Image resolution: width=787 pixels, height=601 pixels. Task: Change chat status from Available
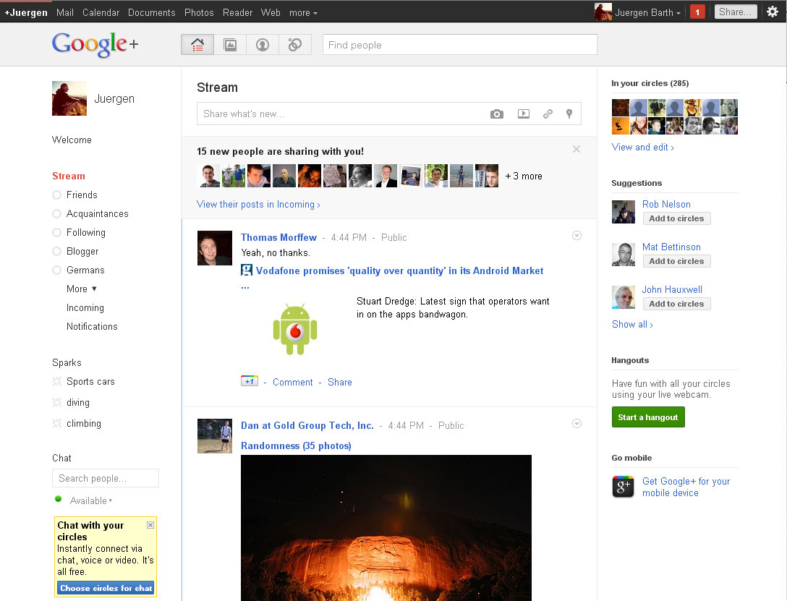91,500
